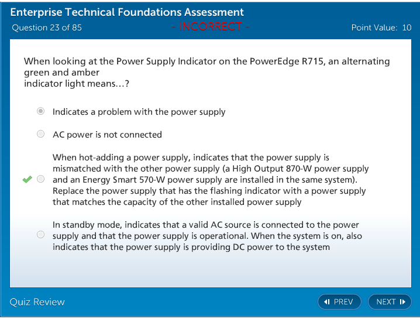Click the 'indicator light means…?' question line
Image resolution: width=420 pixels, height=319 pixels.
(x=76, y=84)
